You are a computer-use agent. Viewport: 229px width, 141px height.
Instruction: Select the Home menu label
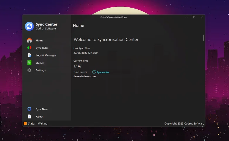(40, 41)
